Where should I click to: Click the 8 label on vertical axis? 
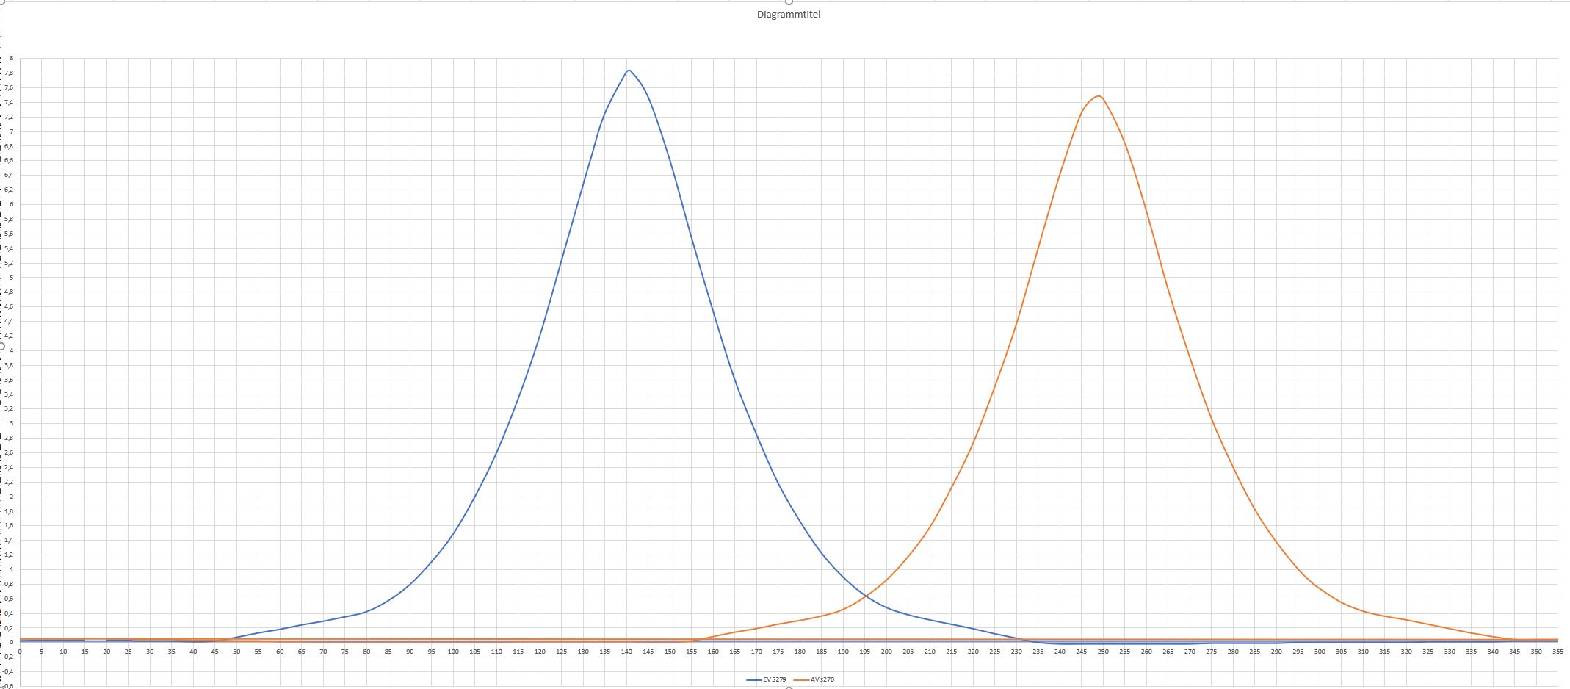[11, 58]
